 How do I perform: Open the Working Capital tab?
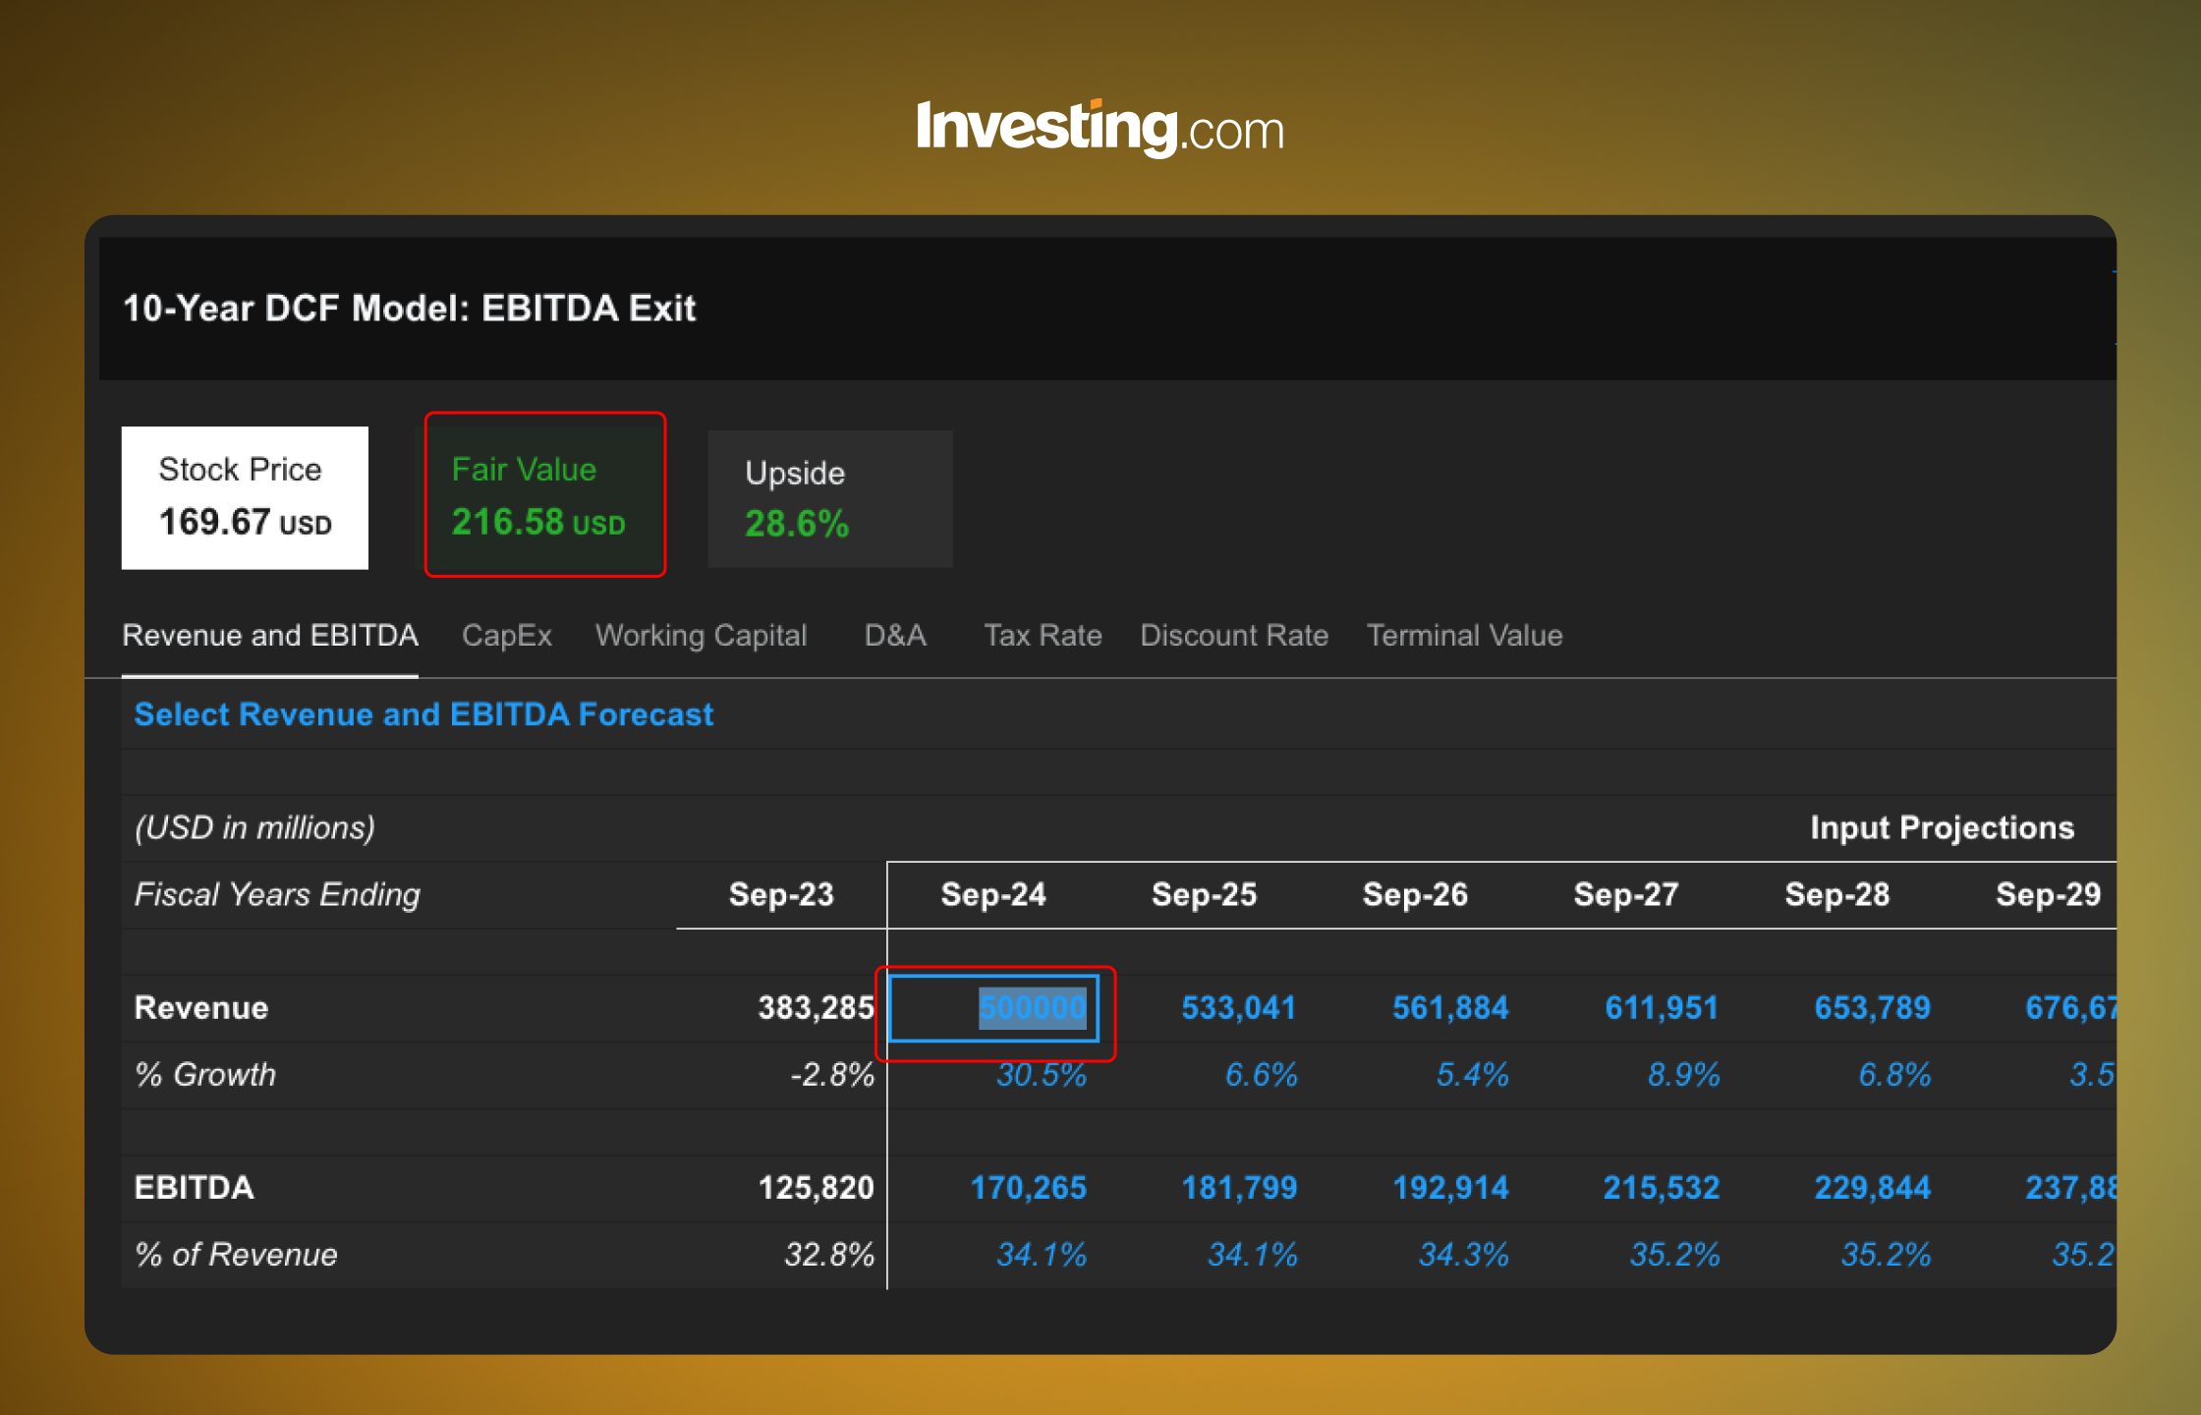tap(701, 635)
